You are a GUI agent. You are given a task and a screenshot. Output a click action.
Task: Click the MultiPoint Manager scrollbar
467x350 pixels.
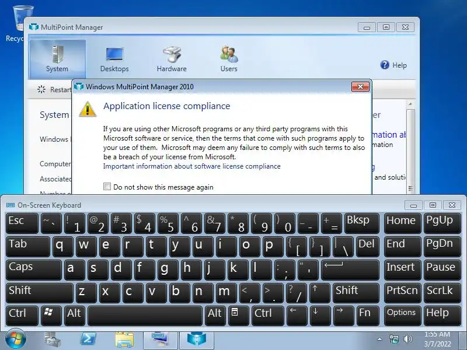(x=410, y=148)
